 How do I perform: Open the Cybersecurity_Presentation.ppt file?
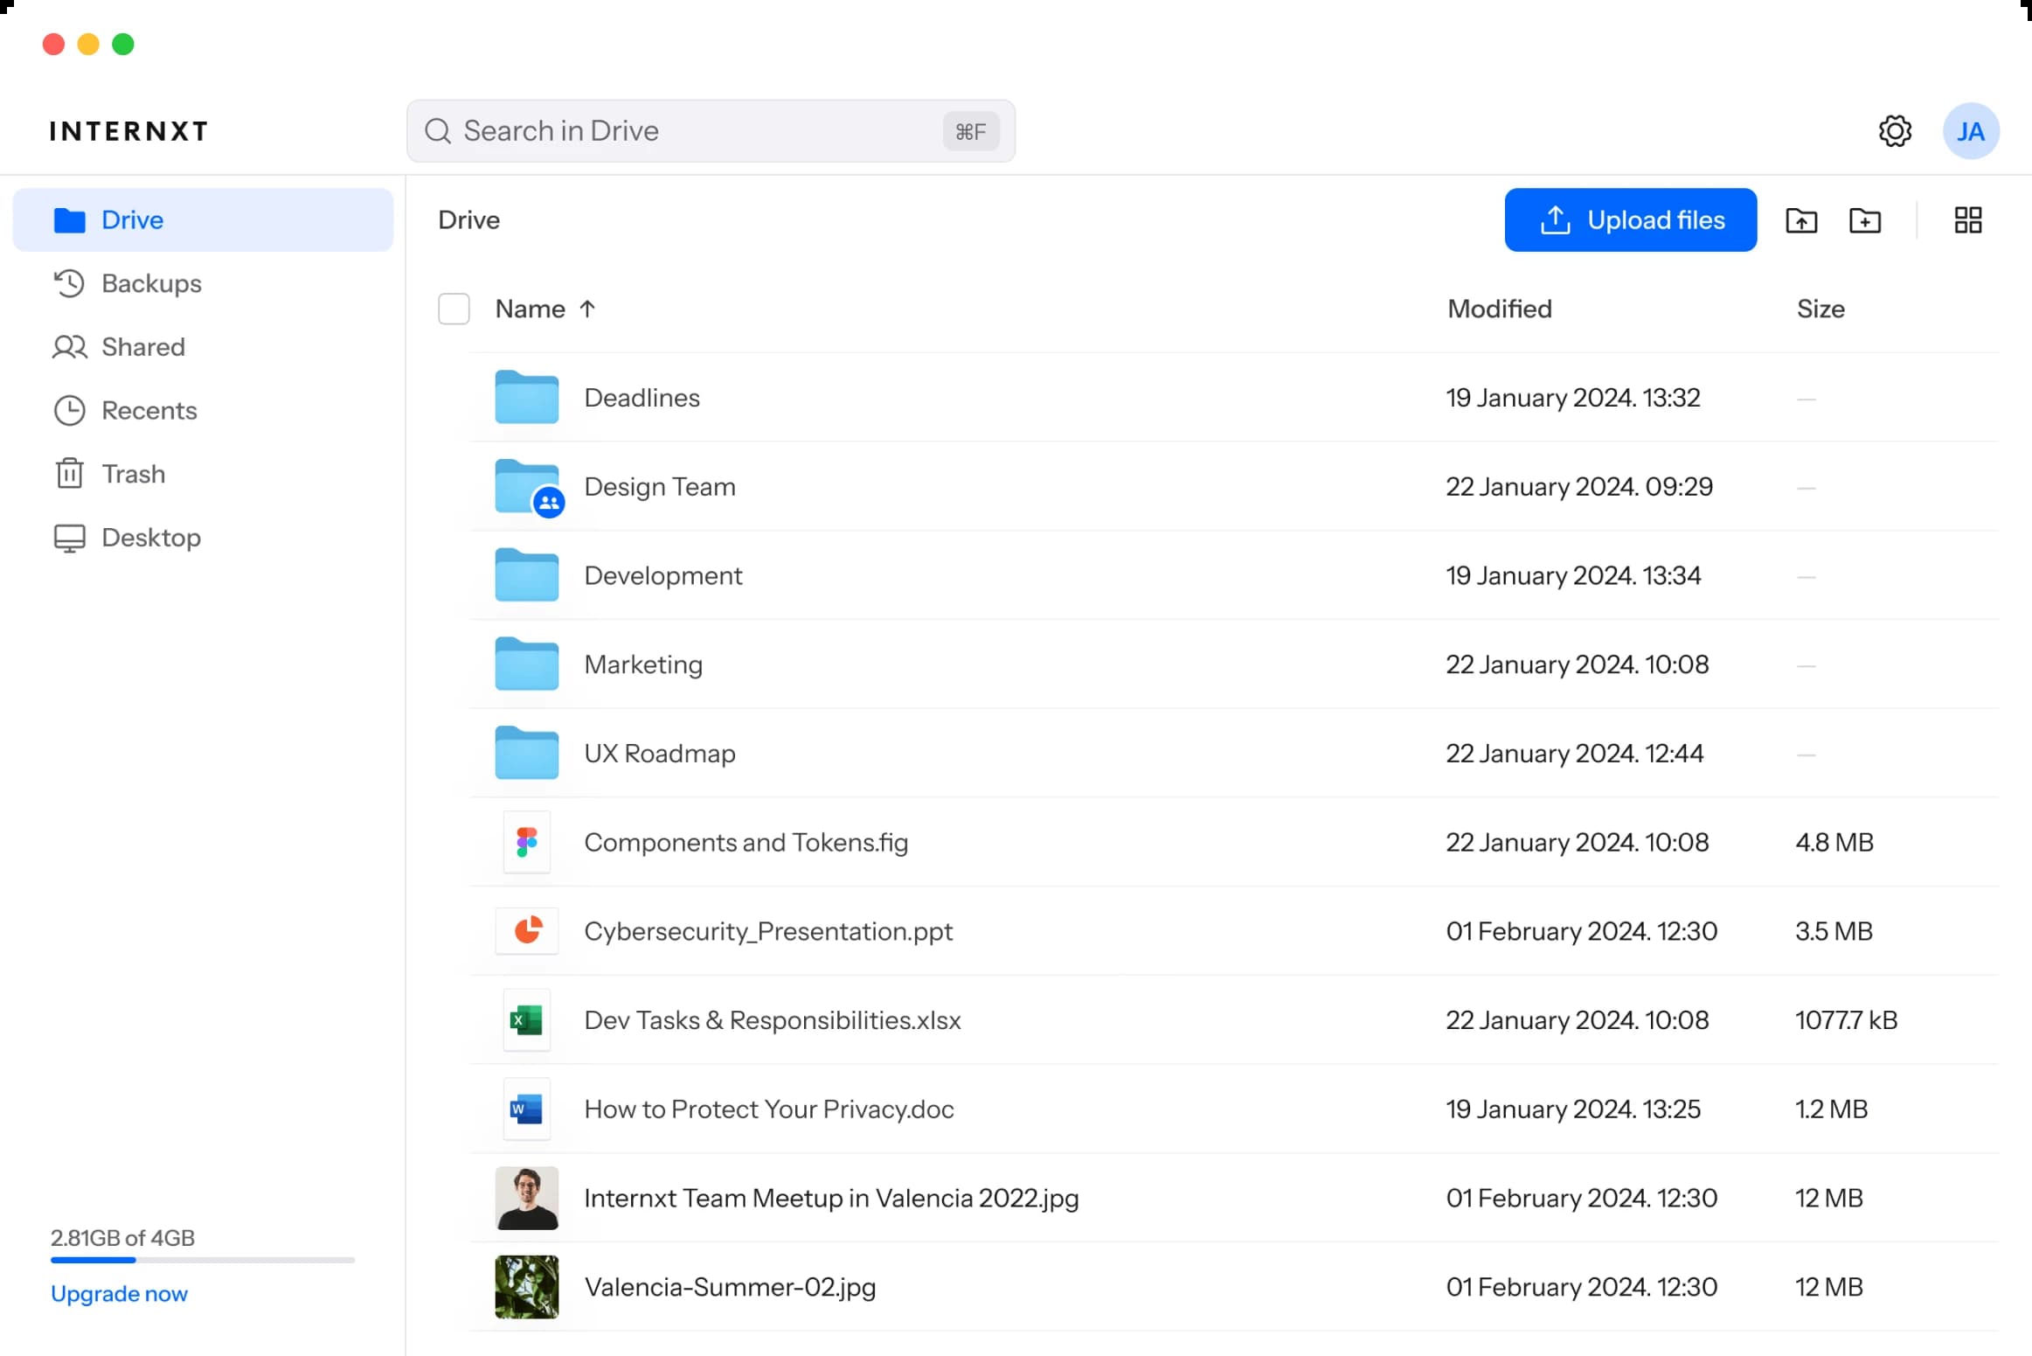[767, 931]
